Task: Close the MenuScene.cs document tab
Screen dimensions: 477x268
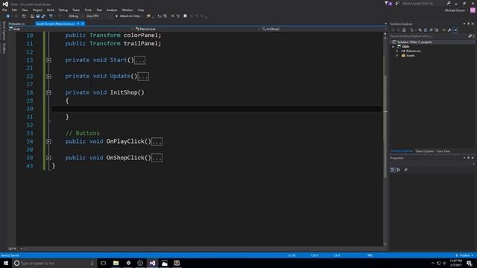Action: point(83,24)
